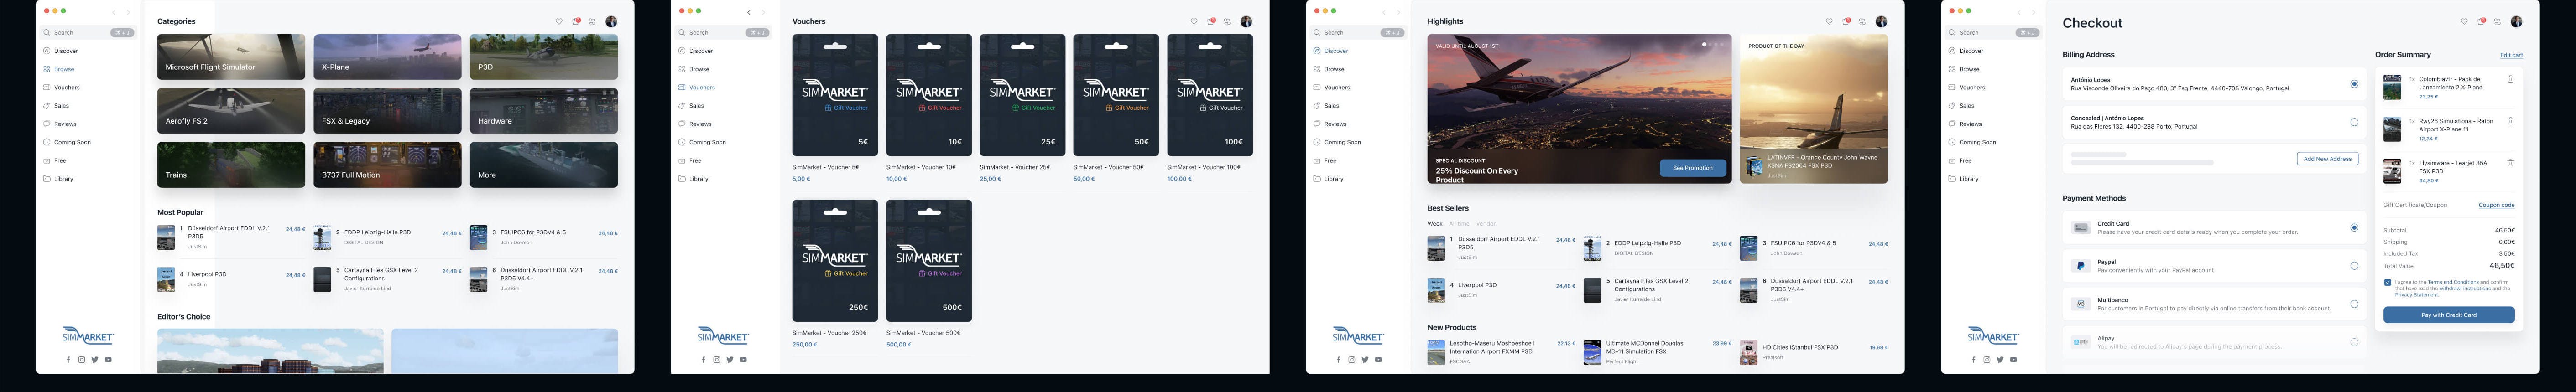Open Library in the Categories window sidebar

(63, 178)
